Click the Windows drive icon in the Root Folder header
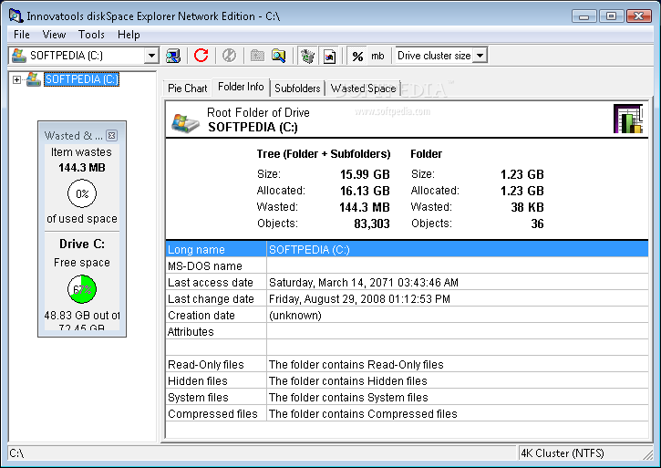The image size is (661, 468). [185, 123]
